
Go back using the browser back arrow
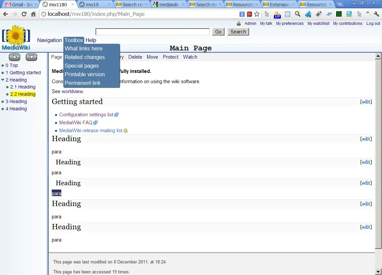tap(5, 14)
